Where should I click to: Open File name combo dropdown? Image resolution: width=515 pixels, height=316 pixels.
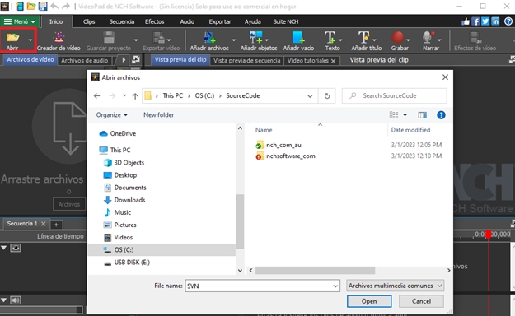[x=335, y=286]
